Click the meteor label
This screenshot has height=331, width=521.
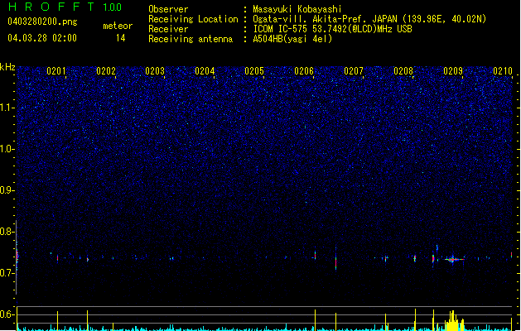tap(118, 26)
